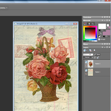Minimize the Materials palette
This screenshot has width=111, height=111.
point(105,21)
